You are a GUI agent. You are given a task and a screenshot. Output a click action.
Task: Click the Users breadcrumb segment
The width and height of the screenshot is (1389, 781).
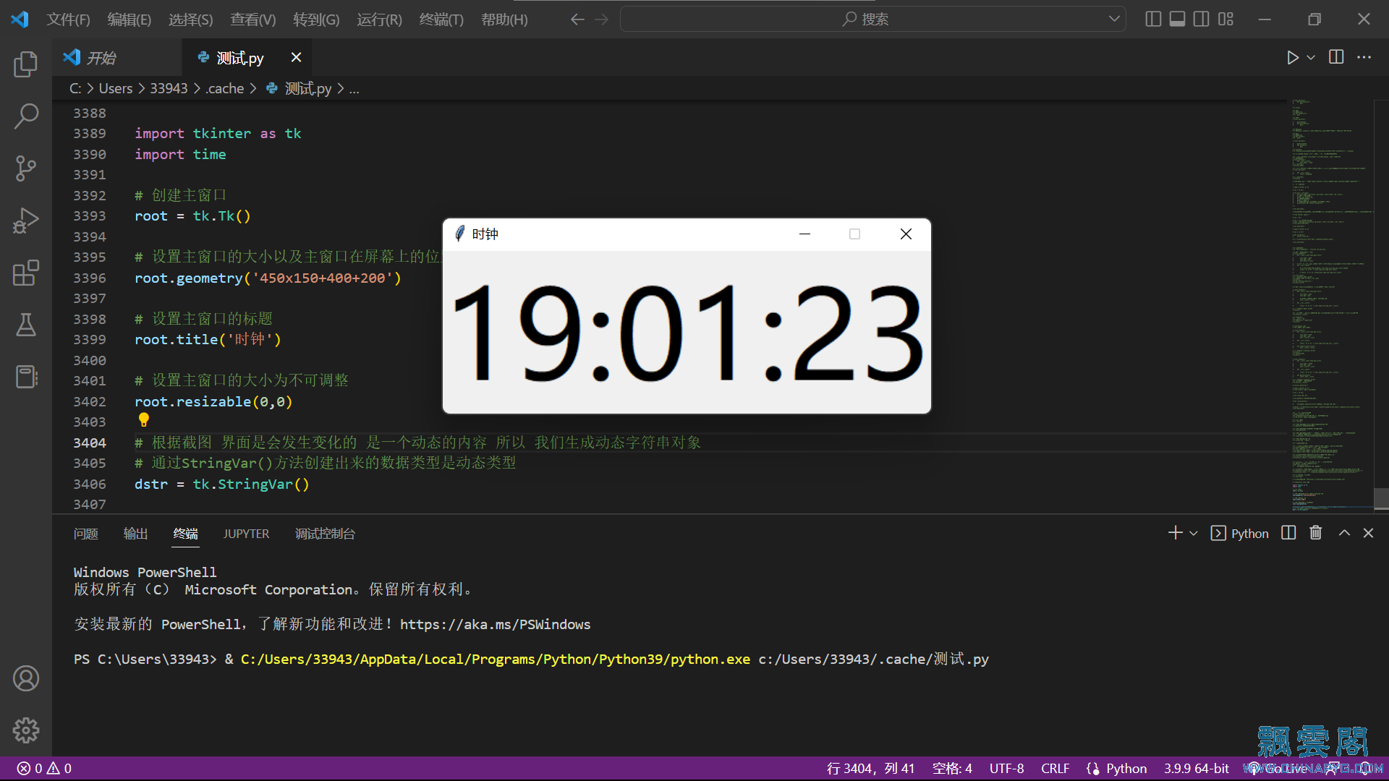pos(116,88)
